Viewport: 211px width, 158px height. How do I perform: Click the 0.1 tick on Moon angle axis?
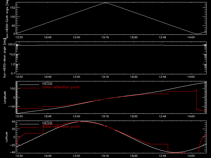(13, 73)
